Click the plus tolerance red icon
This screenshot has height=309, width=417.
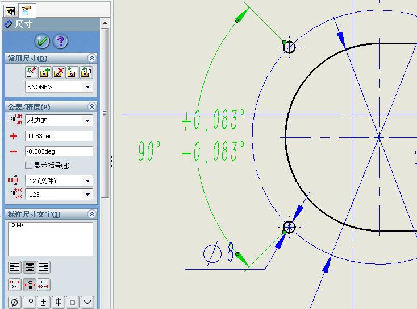pyautogui.click(x=14, y=136)
